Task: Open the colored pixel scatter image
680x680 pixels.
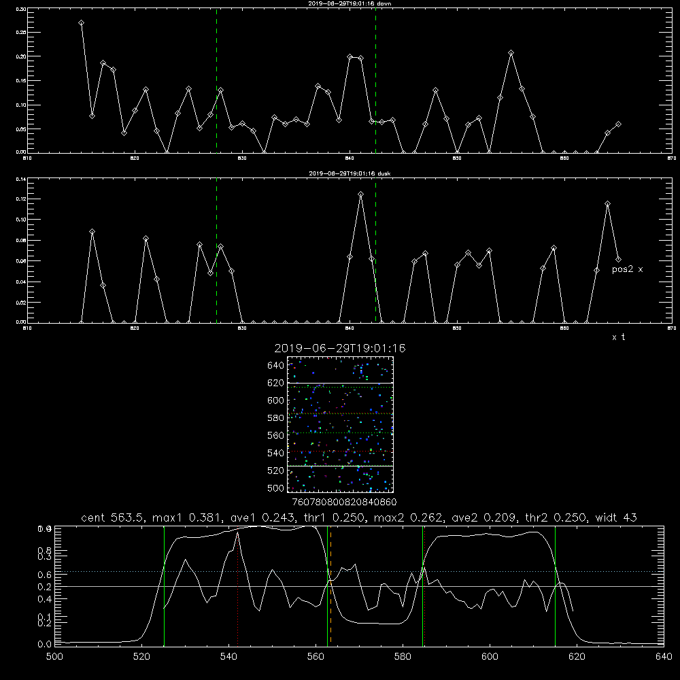Action: pos(340,424)
